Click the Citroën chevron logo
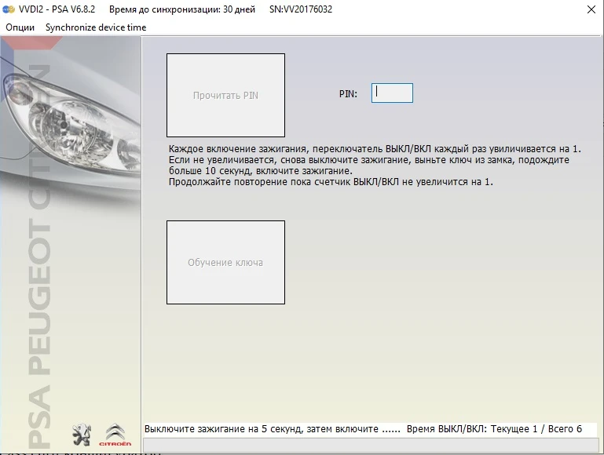The height and width of the screenshot is (455, 604). pos(115,435)
